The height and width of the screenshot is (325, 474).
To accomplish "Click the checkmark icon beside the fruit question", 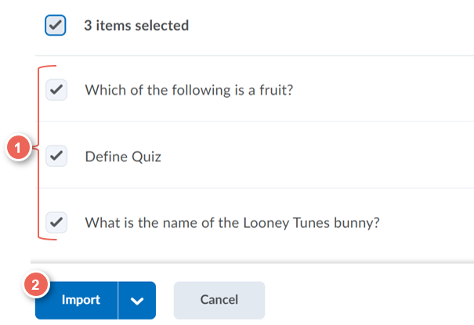I will click(x=56, y=90).
